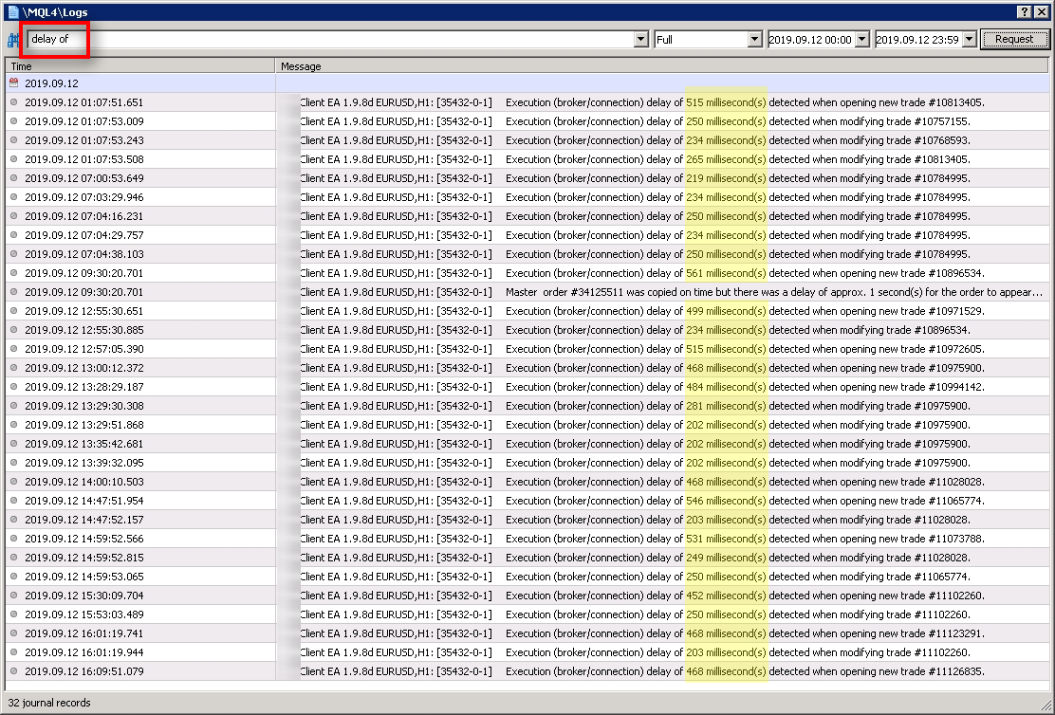Click the status icon on the 16:09:51.079 entry
The image size is (1055, 715).
click(13, 671)
